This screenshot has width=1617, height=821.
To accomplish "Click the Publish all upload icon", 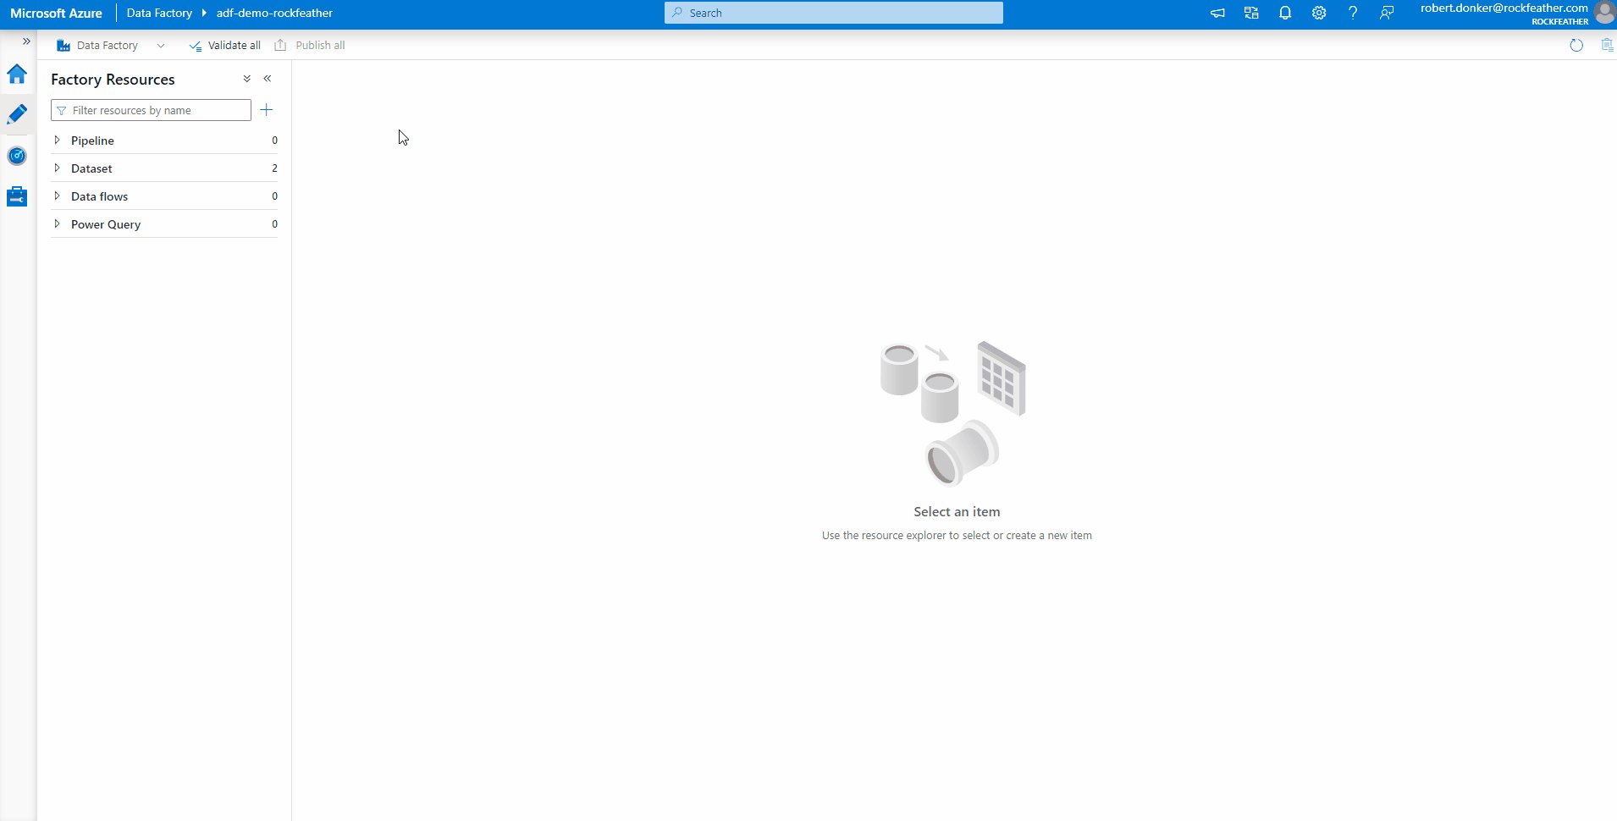I will pyautogui.click(x=280, y=45).
